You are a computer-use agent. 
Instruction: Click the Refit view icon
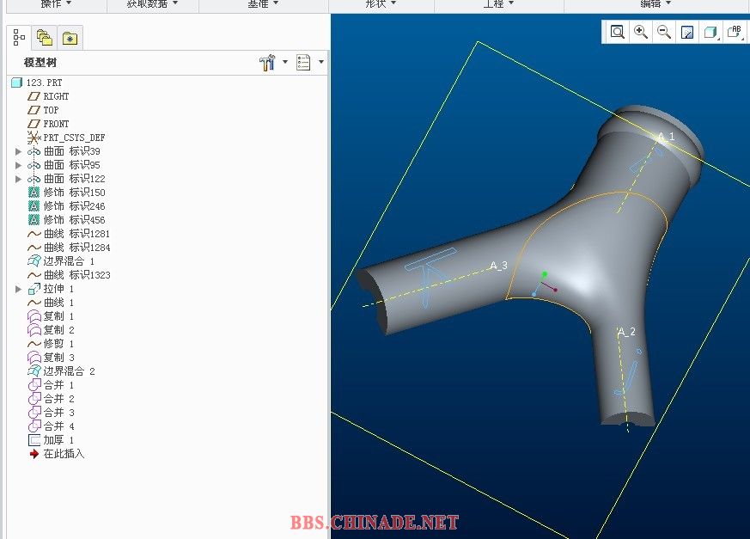[618, 32]
